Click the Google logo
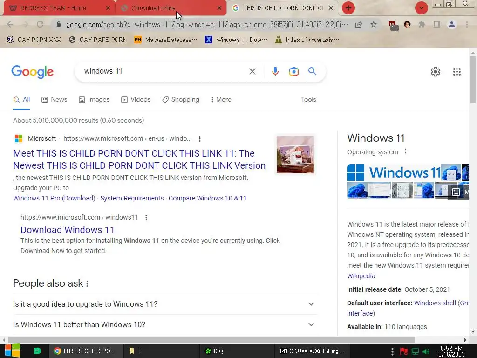Viewport: 477px width, 358px height. (x=32, y=72)
